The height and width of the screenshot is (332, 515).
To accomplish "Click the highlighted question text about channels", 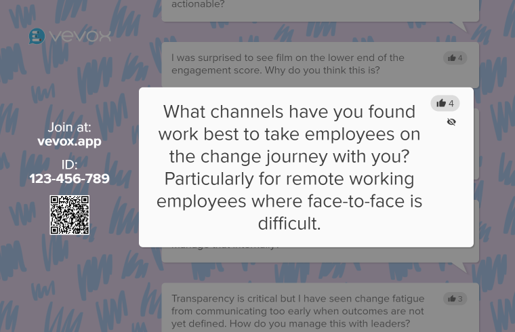I will coord(289,167).
